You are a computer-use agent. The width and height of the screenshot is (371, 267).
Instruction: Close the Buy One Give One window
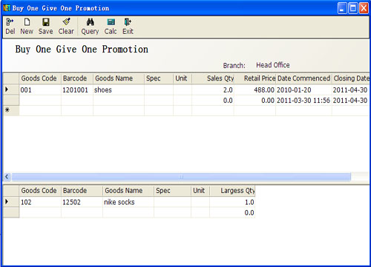tap(364, 8)
